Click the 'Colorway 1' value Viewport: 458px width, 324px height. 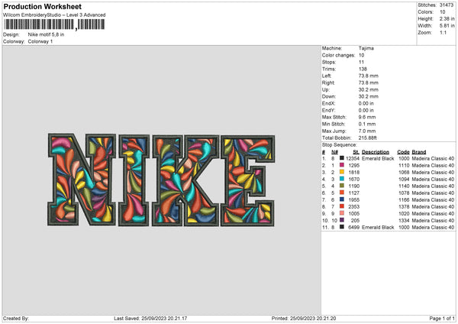pyautogui.click(x=40, y=41)
